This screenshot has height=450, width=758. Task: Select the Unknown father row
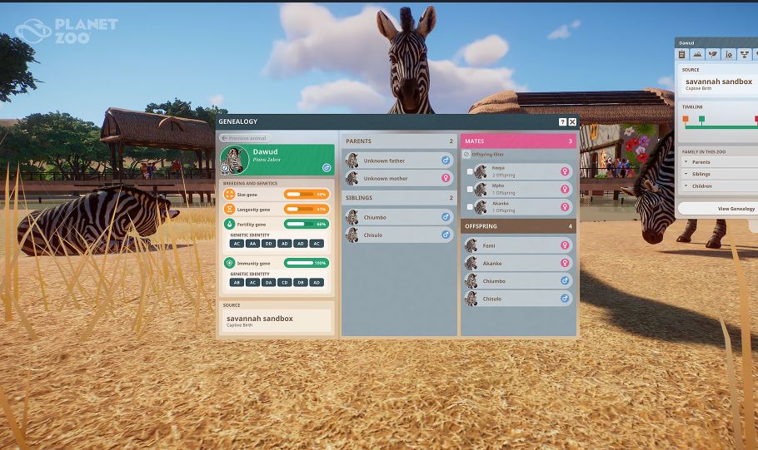coord(399,161)
